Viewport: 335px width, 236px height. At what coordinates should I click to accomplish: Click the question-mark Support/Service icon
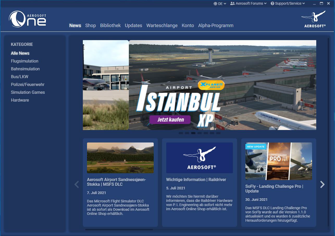[272, 3]
